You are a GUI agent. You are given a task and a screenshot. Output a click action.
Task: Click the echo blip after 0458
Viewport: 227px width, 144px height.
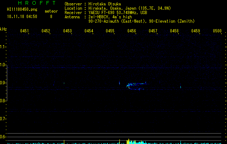pyautogui.click(x=180, y=87)
